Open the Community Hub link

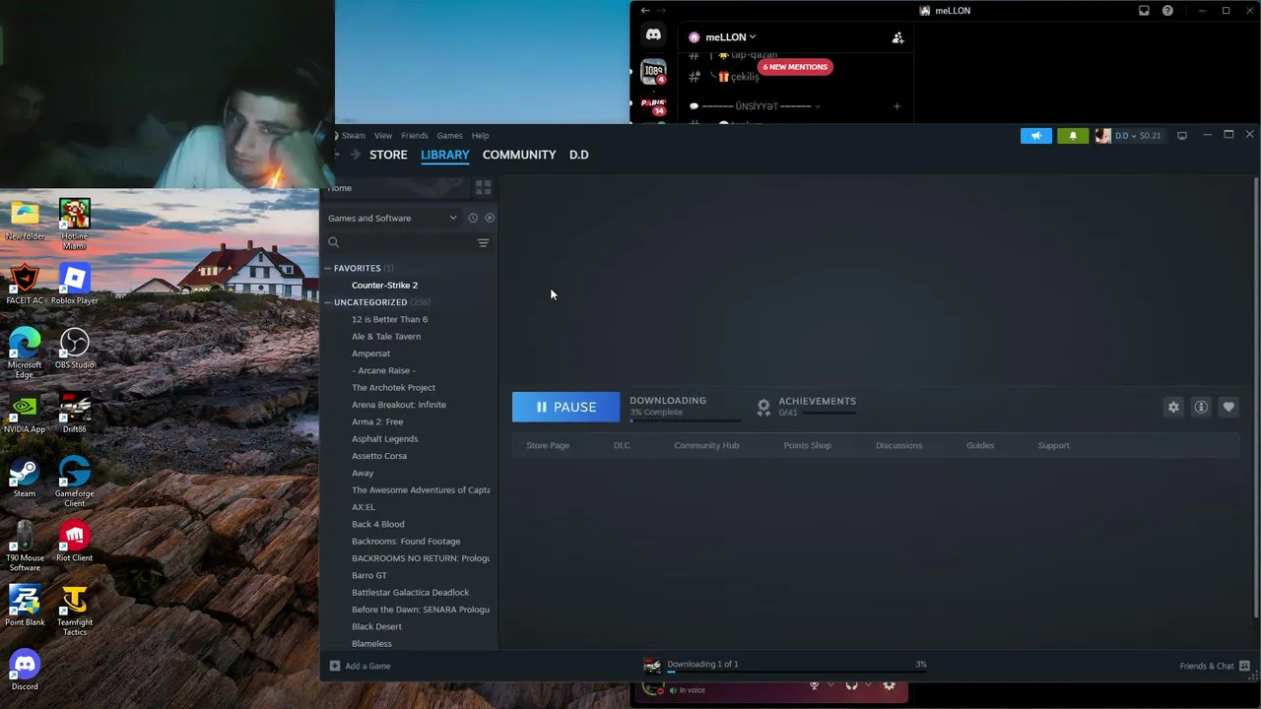(706, 445)
